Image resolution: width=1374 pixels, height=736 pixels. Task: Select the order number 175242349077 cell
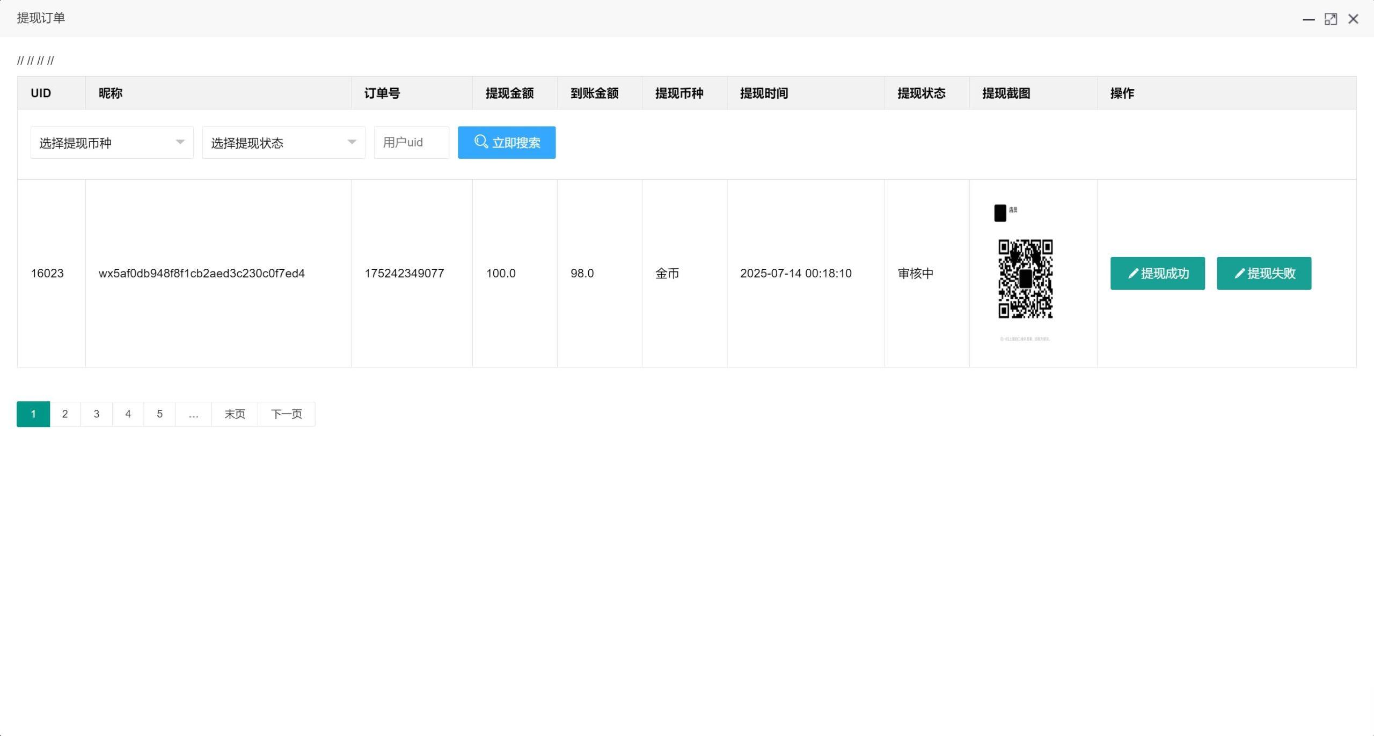(x=404, y=273)
